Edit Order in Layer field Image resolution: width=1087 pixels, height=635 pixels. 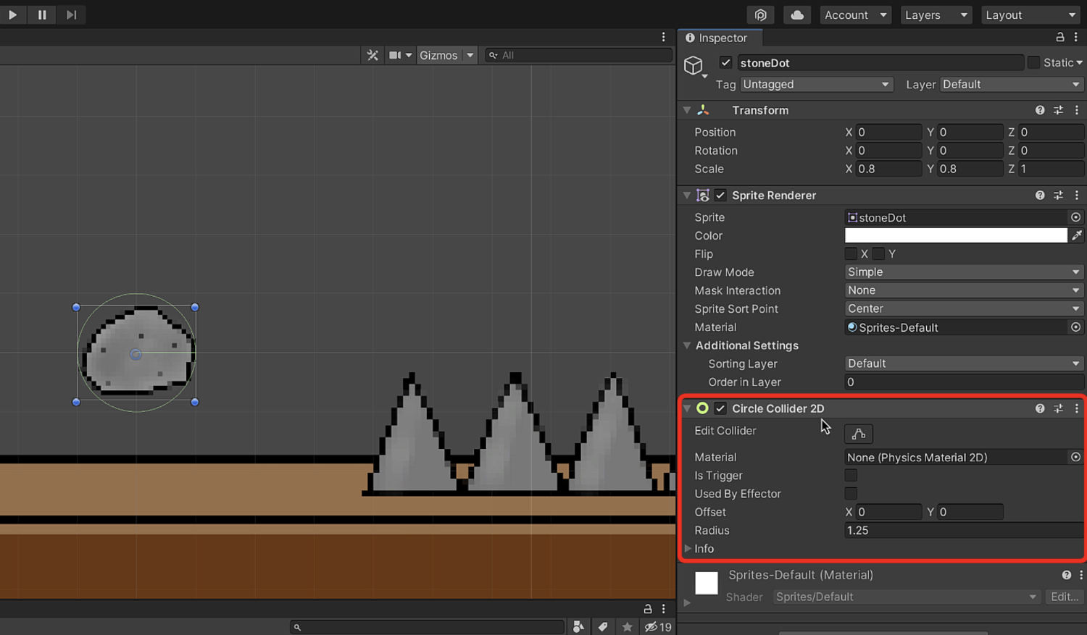coord(964,382)
